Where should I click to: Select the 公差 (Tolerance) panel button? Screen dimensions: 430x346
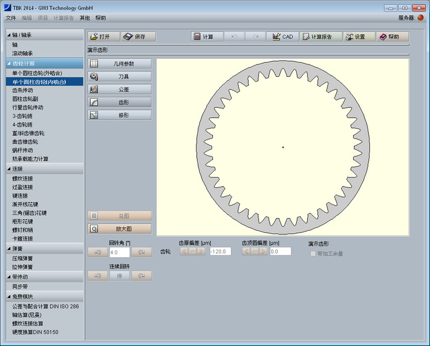coord(119,89)
